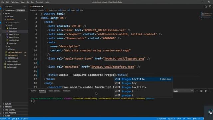The height and width of the screenshot is (120, 213).
Task: Click the tabnine status bar item
Action: click(25, 119)
